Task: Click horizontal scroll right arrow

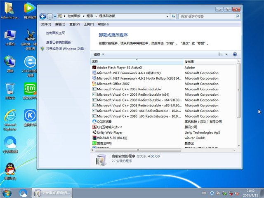Action: [234, 150]
